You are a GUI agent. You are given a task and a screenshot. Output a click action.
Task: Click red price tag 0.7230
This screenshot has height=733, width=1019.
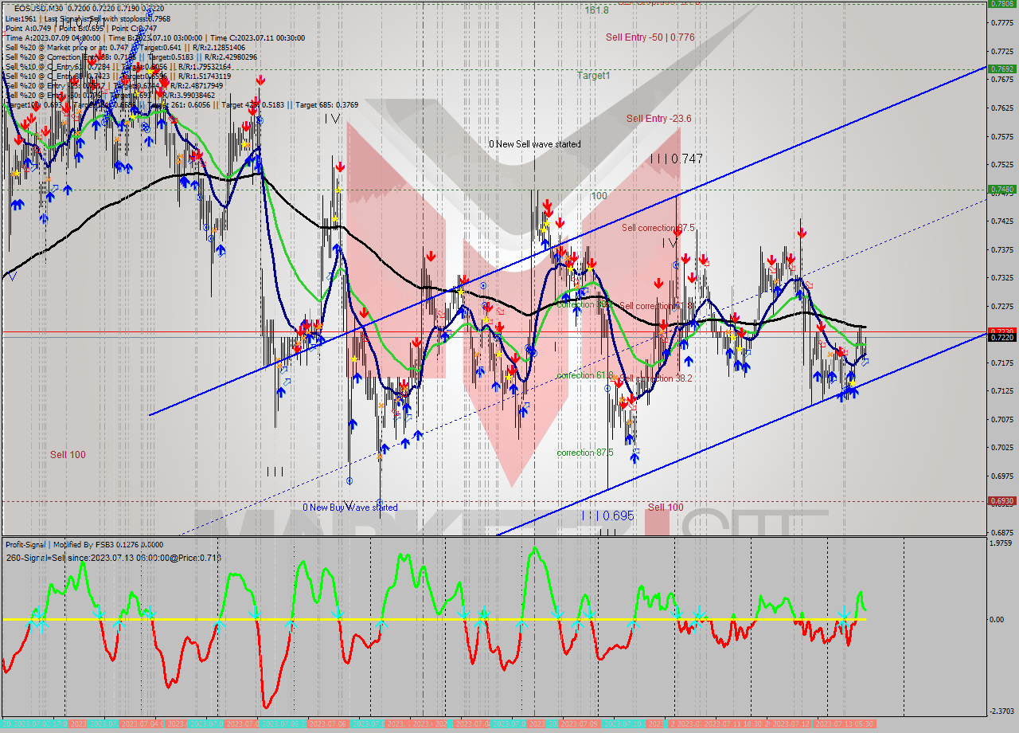pyautogui.click(x=1001, y=331)
